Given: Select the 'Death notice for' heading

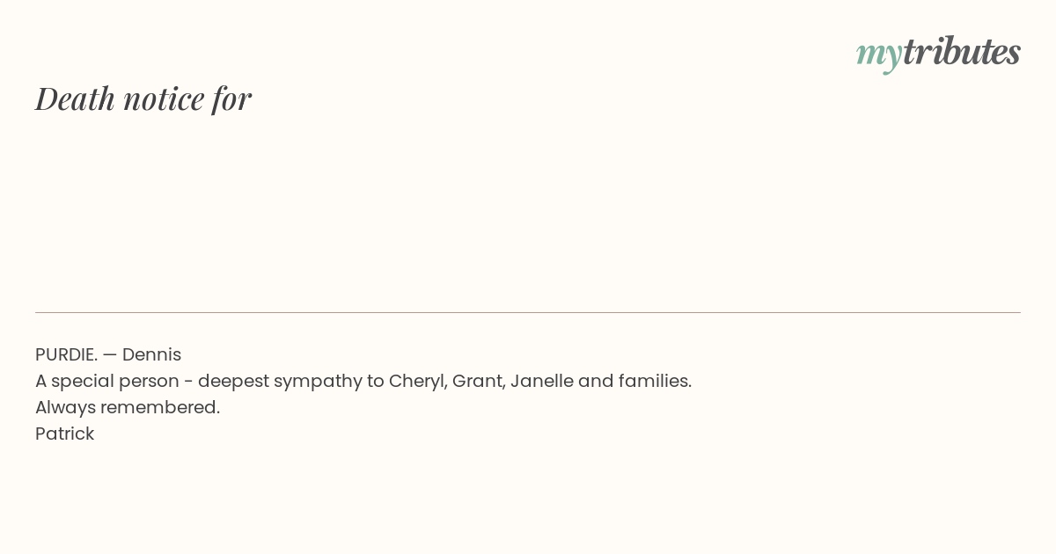Looking at the screenshot, I should 143,98.
